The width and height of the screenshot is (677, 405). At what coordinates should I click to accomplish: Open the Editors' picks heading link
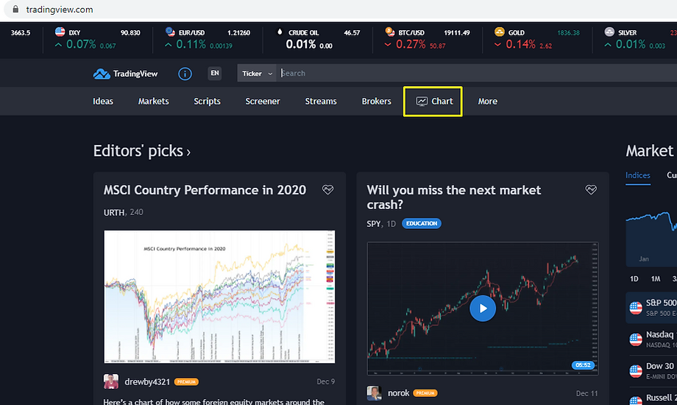click(141, 151)
